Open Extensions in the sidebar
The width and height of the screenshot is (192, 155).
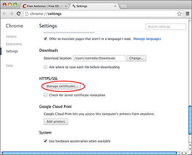tap(14, 44)
